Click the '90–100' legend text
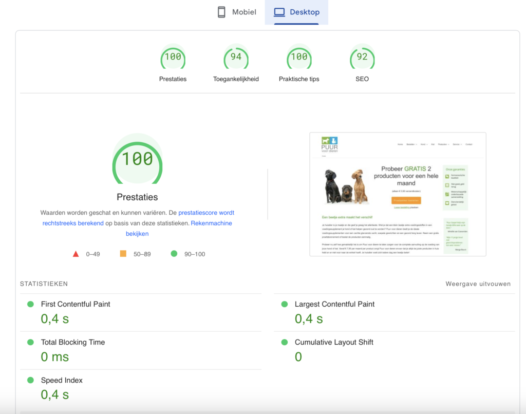Image resolution: width=526 pixels, height=414 pixels. tap(195, 254)
